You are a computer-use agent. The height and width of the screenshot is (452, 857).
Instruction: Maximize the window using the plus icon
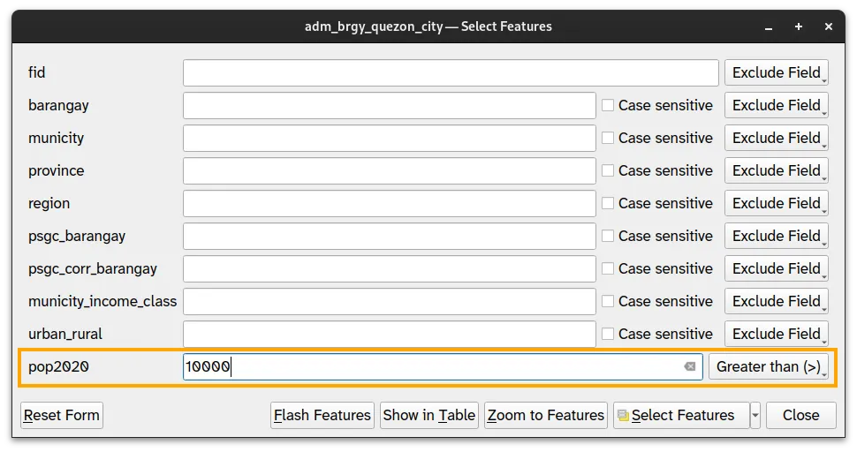click(799, 26)
